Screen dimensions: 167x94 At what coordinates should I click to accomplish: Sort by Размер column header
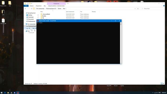(94, 11)
